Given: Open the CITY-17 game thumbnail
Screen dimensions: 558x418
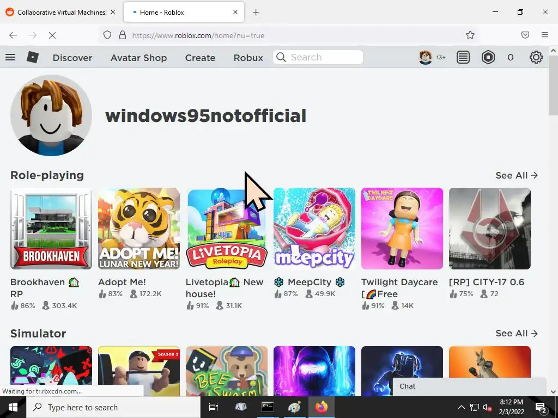Looking at the screenshot, I should point(490,229).
